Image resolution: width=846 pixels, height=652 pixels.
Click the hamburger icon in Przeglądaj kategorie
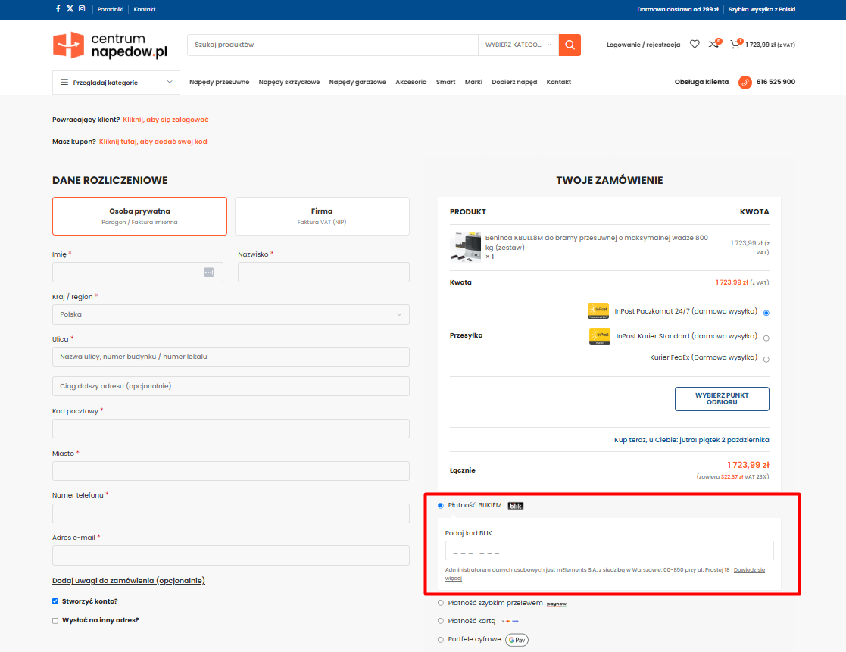pyautogui.click(x=64, y=82)
